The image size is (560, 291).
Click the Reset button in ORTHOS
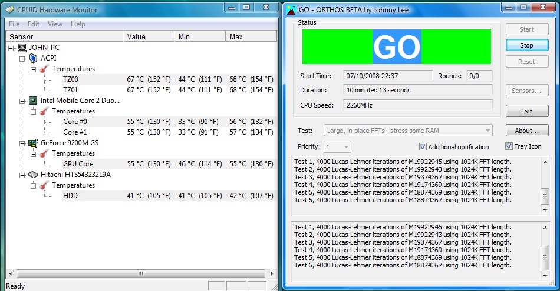527,62
